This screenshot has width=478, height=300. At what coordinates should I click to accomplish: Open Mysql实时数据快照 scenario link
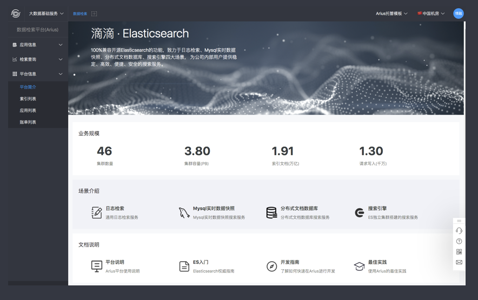tap(214, 209)
